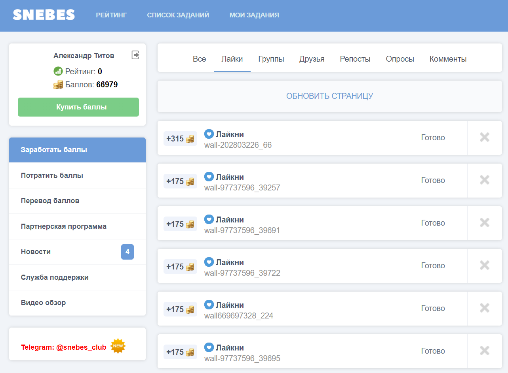Click Готово for the wall-97737596_39722 task
Viewport: 508px width, 373px height.
433,266
